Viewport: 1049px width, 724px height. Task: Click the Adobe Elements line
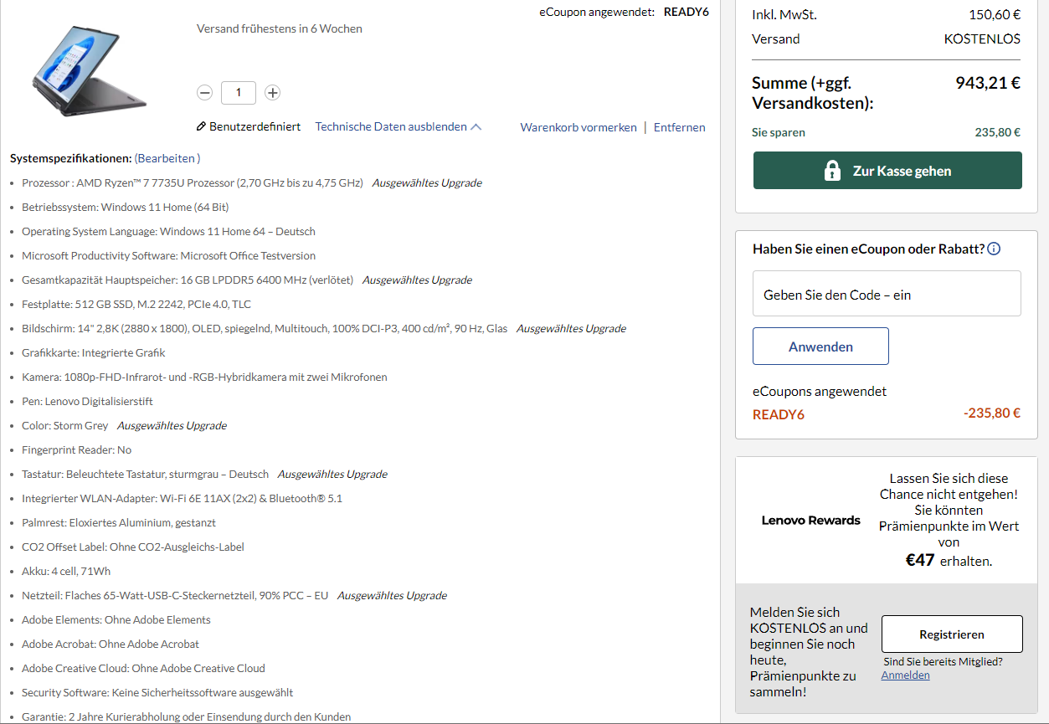[116, 619]
